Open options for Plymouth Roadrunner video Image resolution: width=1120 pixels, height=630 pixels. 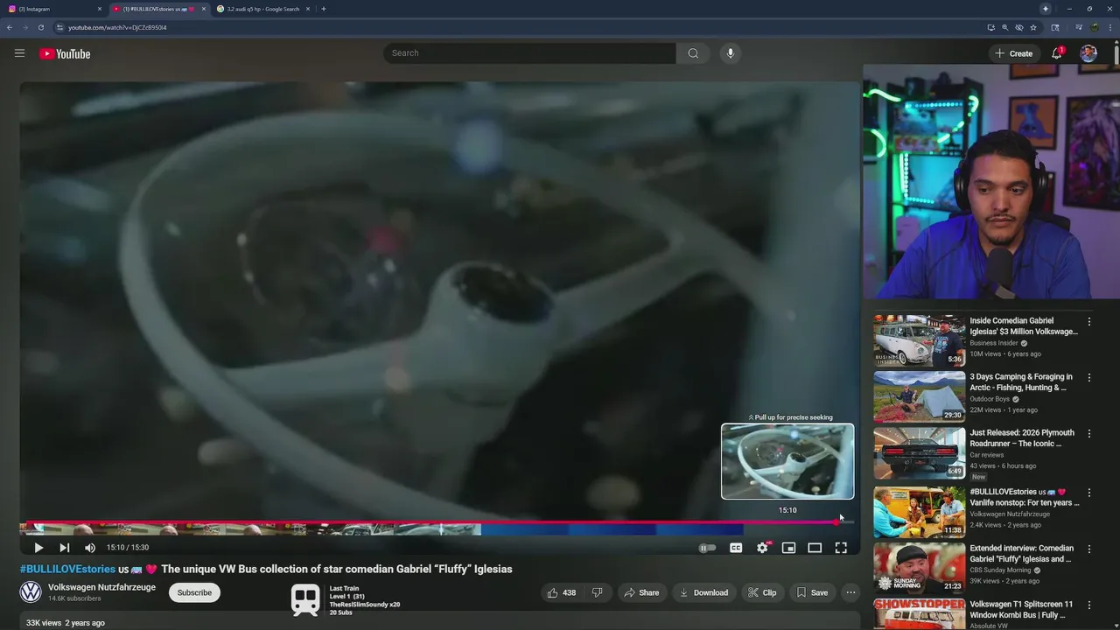[1089, 434]
